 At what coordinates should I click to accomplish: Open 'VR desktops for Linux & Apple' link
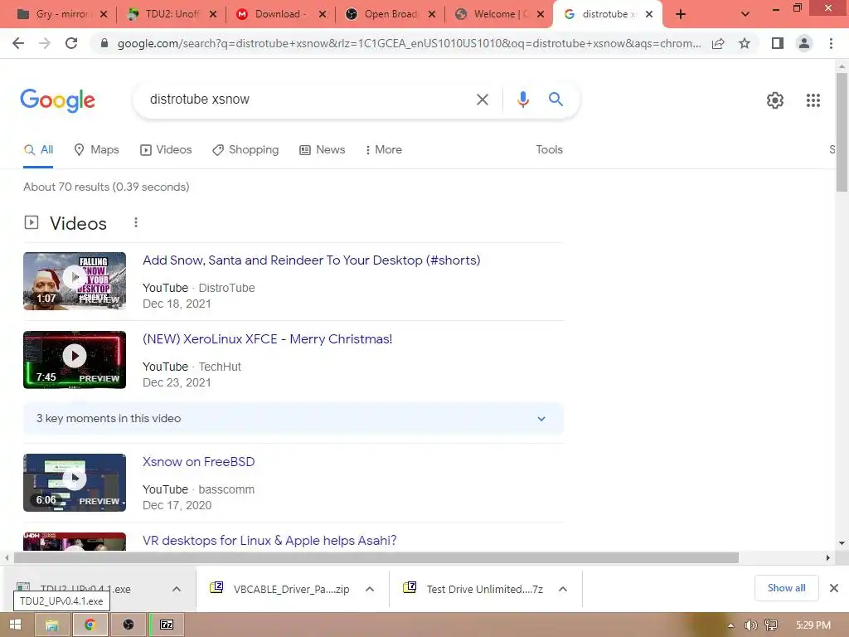click(x=269, y=541)
